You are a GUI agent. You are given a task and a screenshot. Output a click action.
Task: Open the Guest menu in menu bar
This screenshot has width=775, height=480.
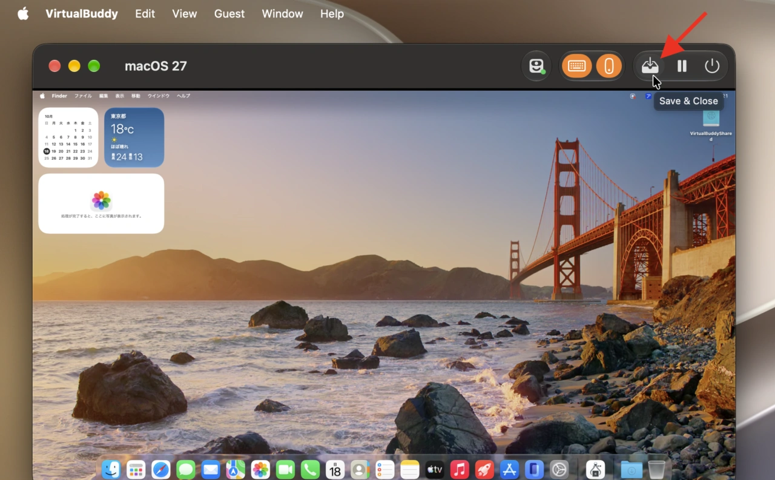229,14
